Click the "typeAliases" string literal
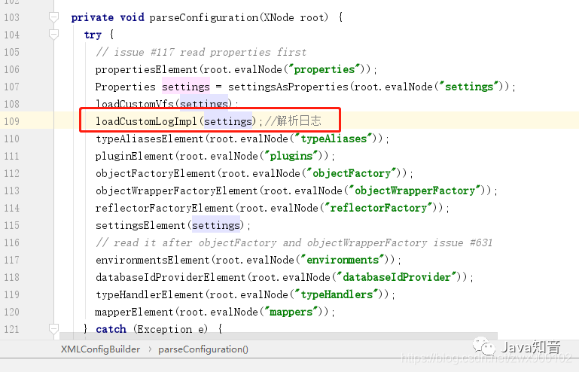Viewport: 579px width, 372px height. click(334, 139)
